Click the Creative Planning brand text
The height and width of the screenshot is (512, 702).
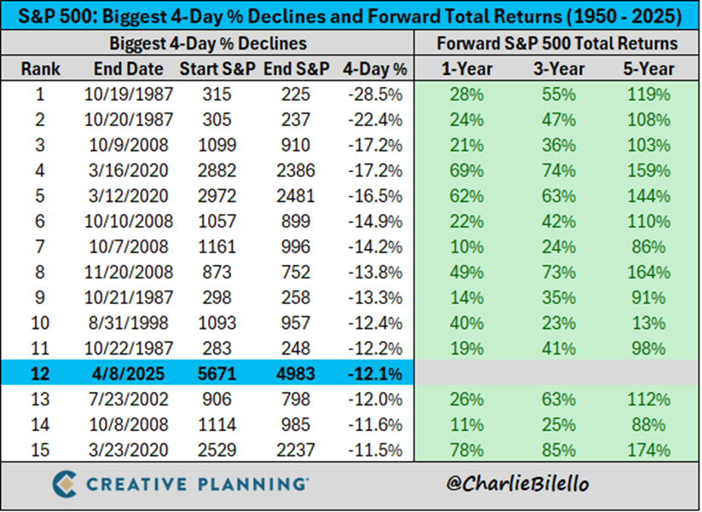(197, 484)
